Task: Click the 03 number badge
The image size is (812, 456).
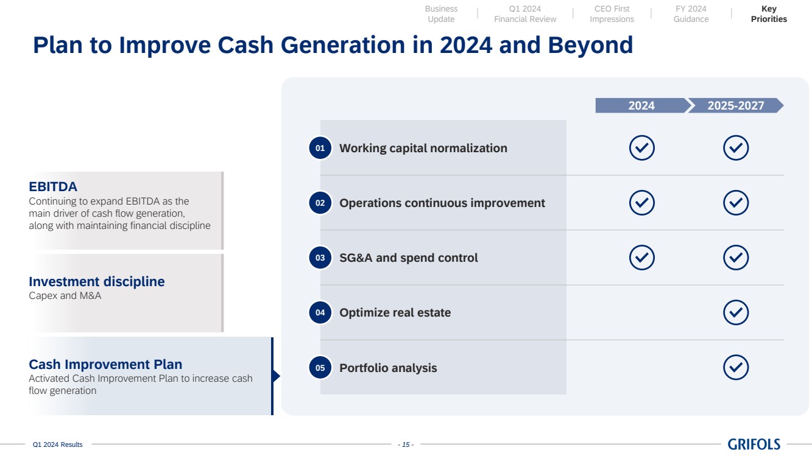Action: point(320,258)
